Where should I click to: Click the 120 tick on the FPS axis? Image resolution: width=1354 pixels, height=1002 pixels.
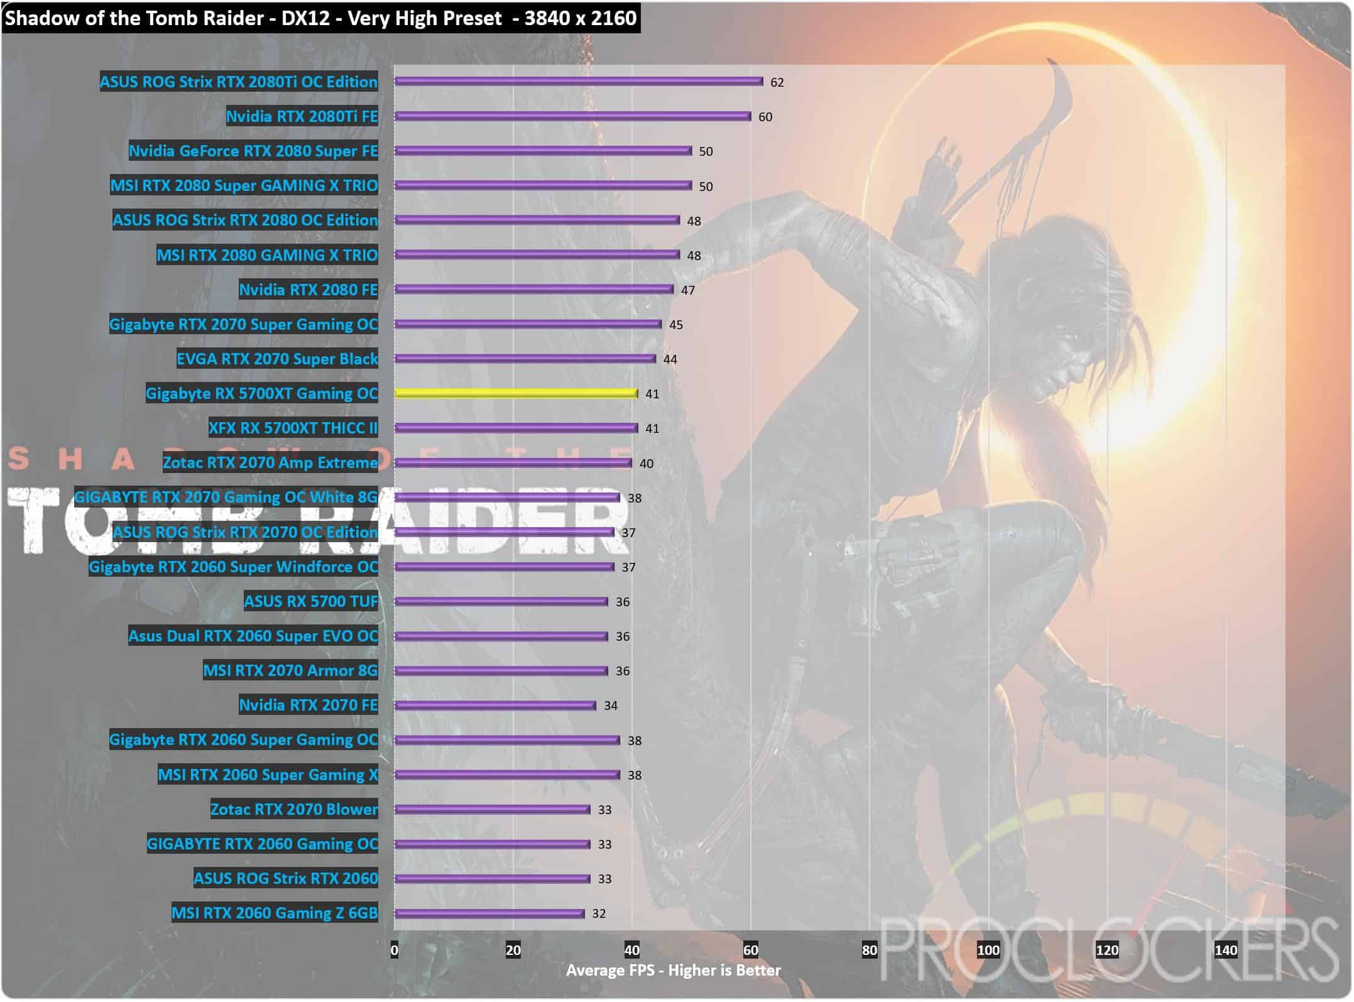tap(1107, 950)
